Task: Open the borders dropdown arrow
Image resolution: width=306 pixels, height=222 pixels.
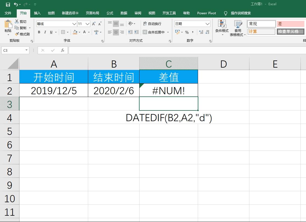Action: tap(68, 32)
